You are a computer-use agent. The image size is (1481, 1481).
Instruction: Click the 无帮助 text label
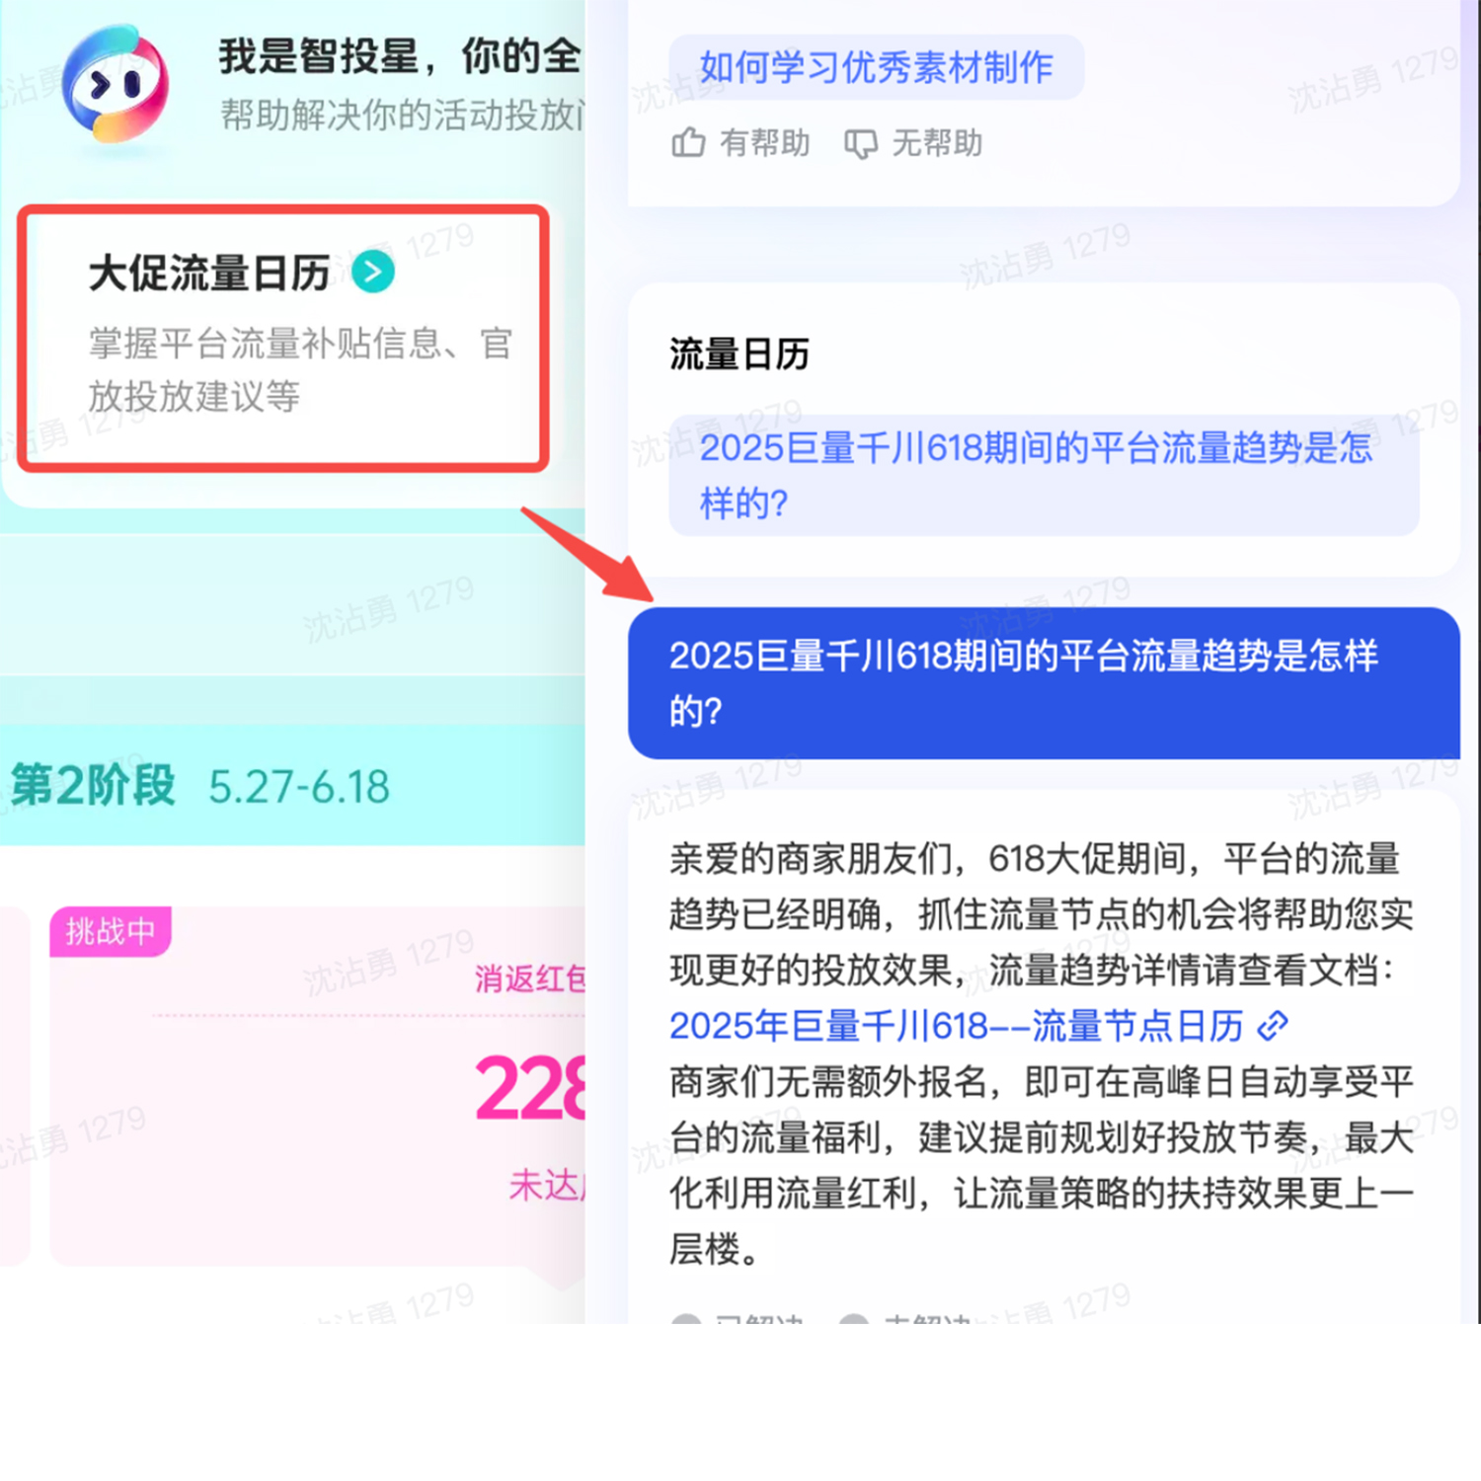pyautogui.click(x=937, y=143)
